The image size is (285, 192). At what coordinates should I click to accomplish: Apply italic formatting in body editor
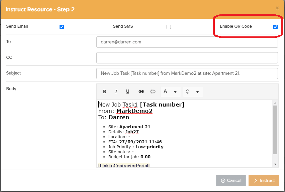click(116, 91)
